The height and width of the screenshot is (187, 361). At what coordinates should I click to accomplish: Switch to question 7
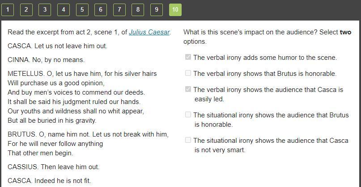(119, 9)
